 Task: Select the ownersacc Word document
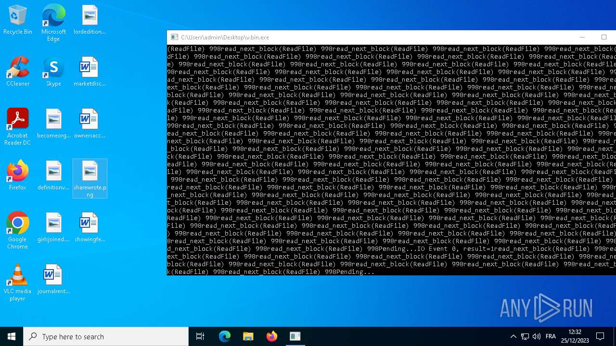(x=90, y=124)
